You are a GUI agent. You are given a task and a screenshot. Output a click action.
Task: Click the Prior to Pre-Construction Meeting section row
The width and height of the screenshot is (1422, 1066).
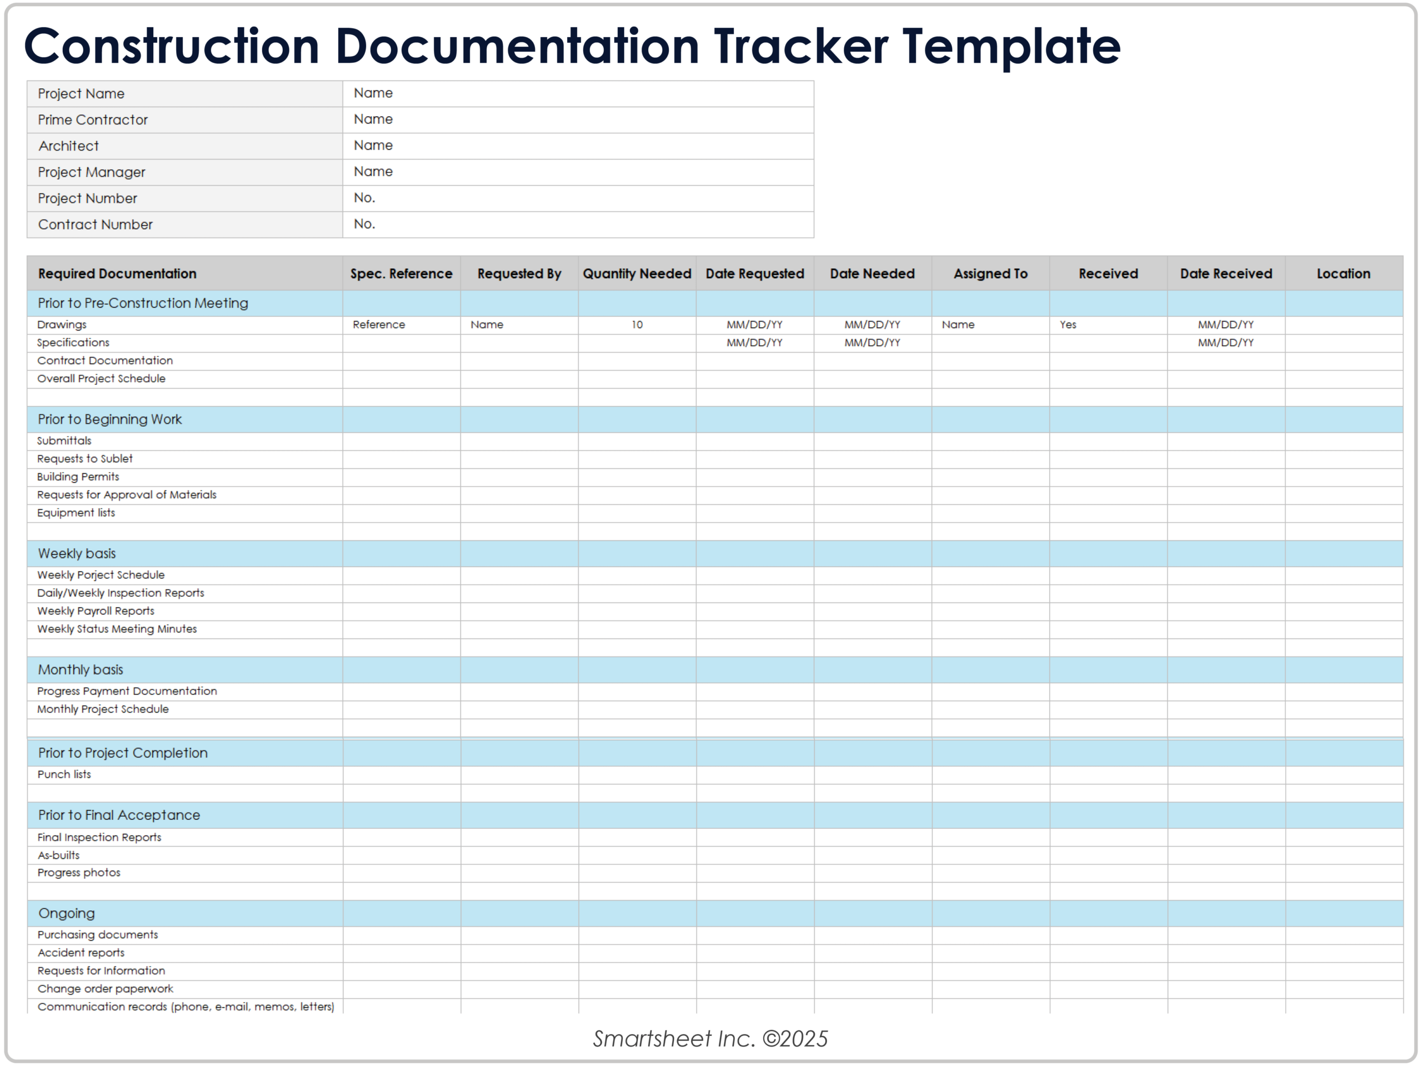(142, 303)
